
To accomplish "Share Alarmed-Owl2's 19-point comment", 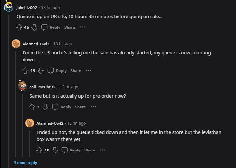I will pos(76,71).
